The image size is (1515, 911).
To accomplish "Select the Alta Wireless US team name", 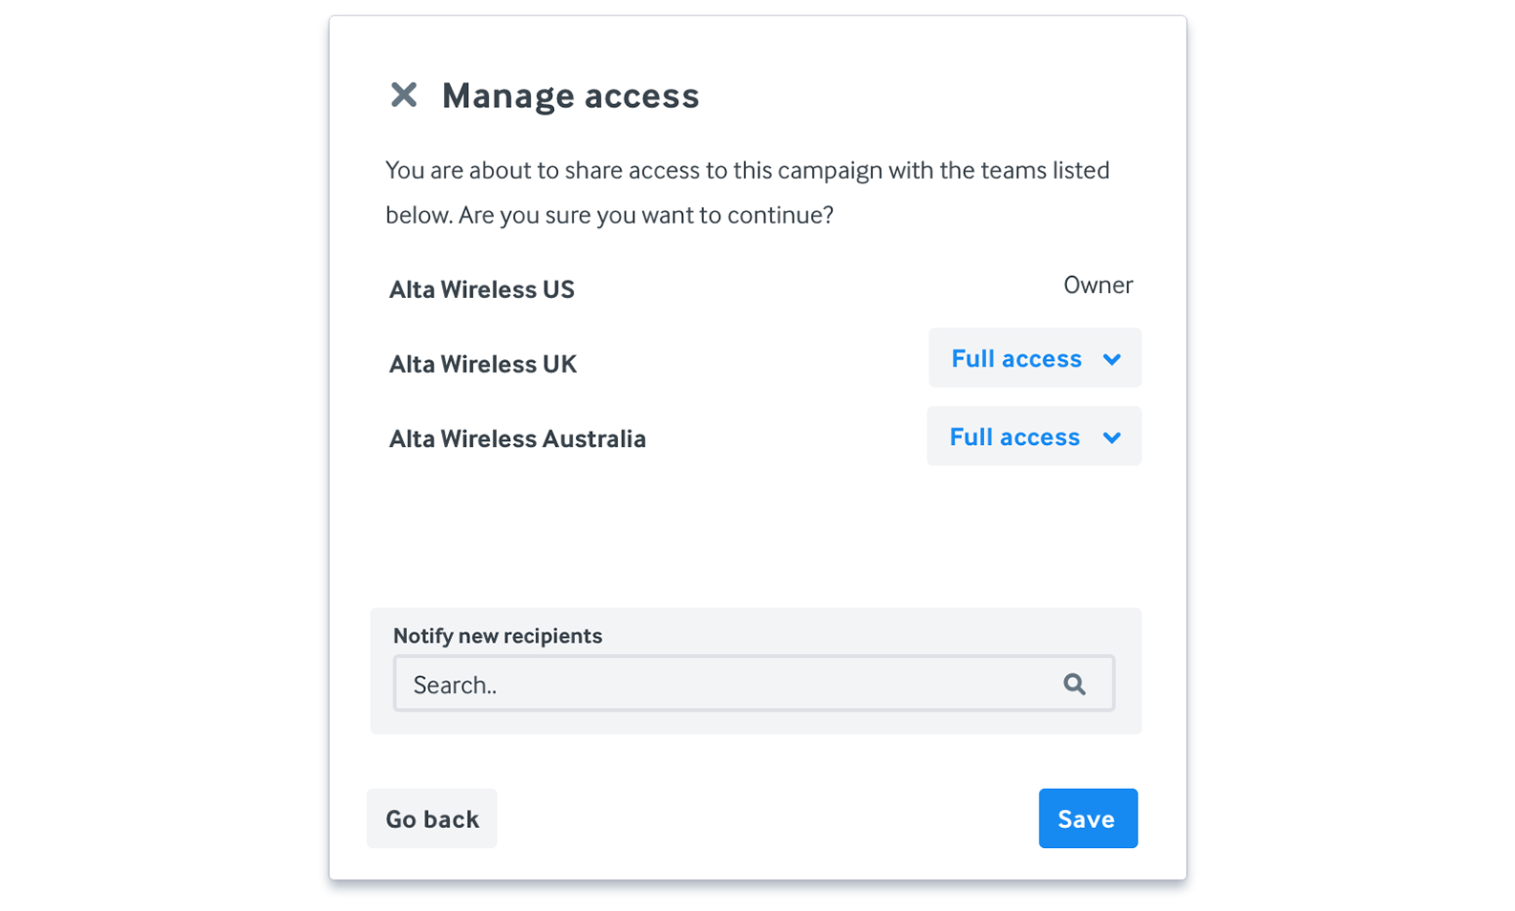I will pyautogui.click(x=481, y=289).
